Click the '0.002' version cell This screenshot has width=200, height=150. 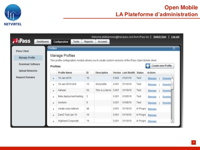(x=116, y=78)
